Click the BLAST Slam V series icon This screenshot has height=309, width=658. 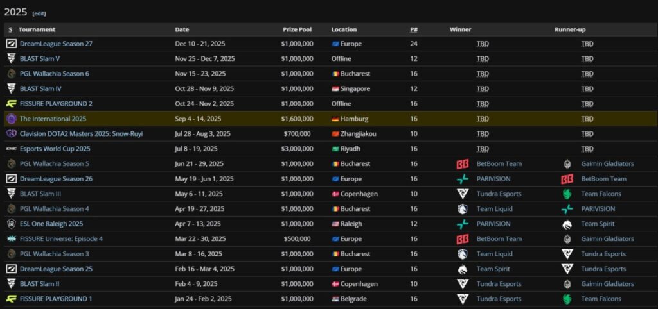tap(12, 58)
